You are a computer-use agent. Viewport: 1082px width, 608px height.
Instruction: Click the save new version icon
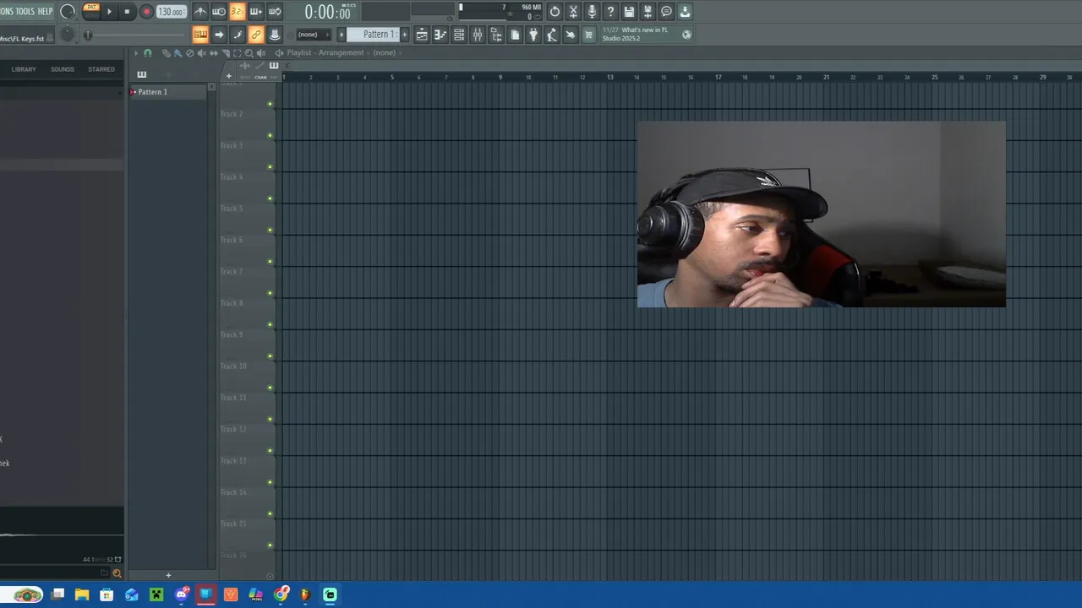[x=648, y=12]
